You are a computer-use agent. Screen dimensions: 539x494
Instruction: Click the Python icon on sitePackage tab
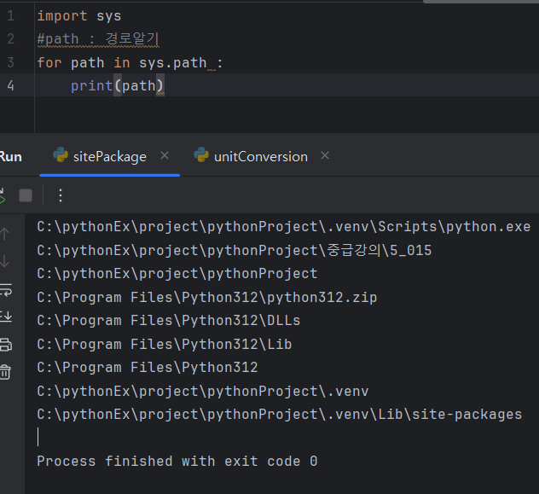(61, 155)
